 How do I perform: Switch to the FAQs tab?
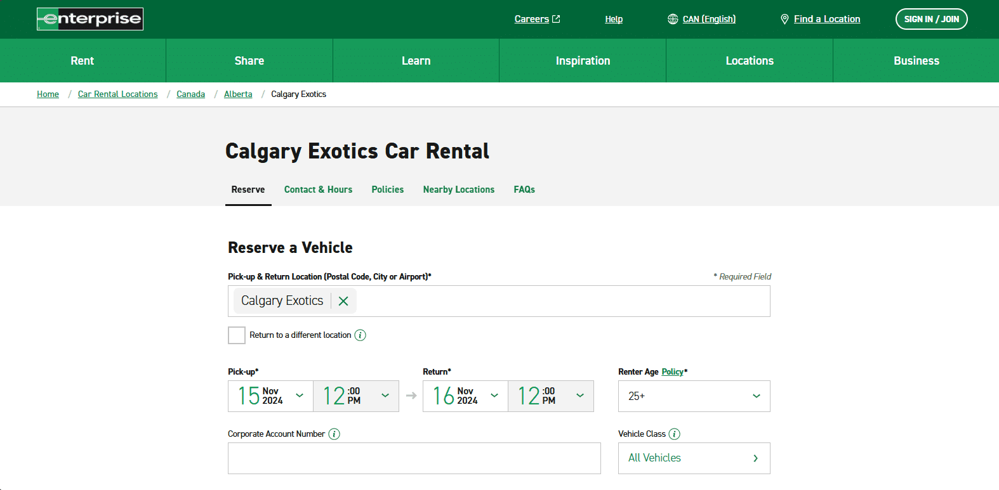[524, 190]
